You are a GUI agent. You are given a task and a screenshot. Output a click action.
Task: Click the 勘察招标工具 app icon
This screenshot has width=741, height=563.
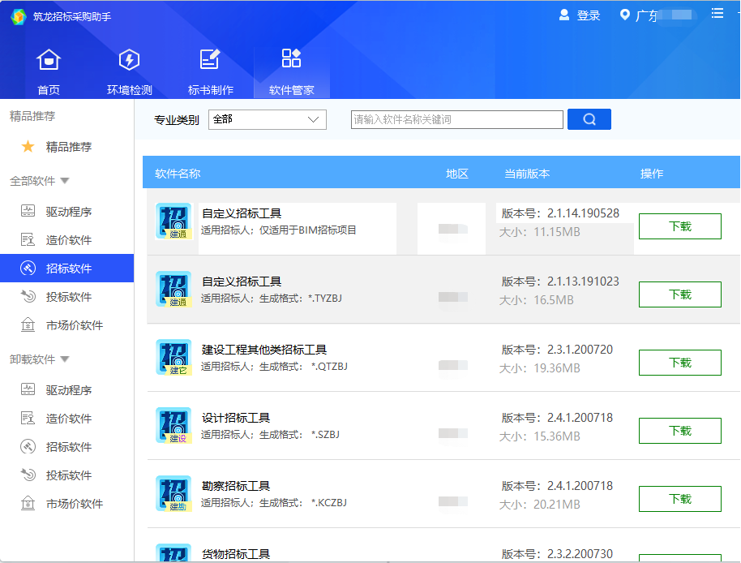[173, 493]
